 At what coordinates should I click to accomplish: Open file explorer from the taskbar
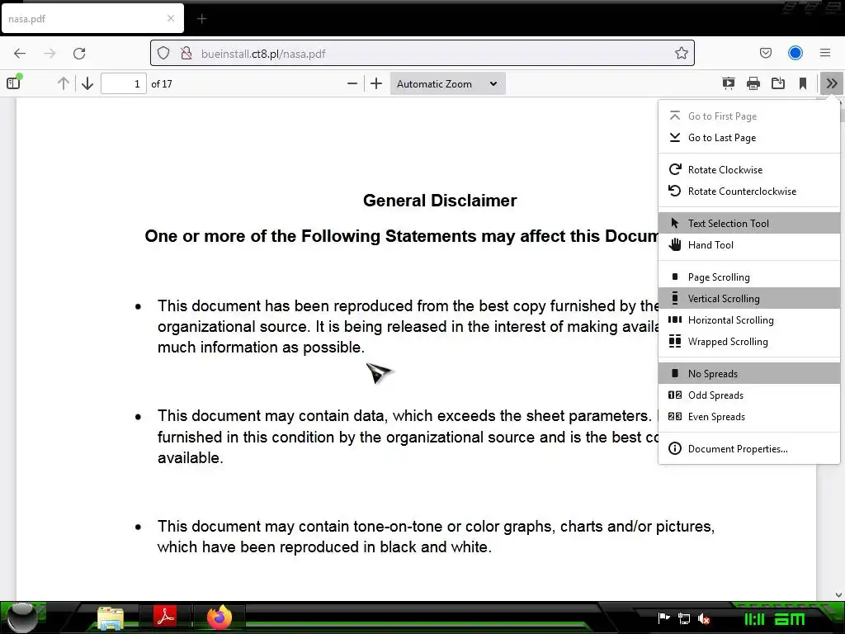pos(111,617)
